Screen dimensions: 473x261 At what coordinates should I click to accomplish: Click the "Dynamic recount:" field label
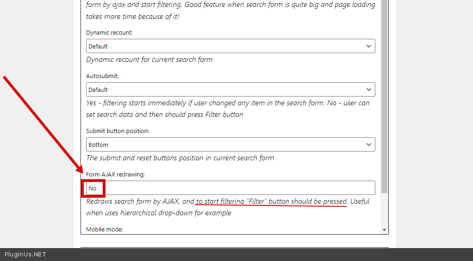(109, 33)
